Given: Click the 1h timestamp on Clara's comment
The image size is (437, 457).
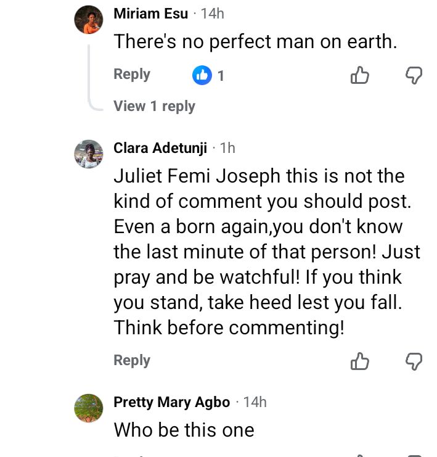Looking at the screenshot, I should click(x=227, y=148).
